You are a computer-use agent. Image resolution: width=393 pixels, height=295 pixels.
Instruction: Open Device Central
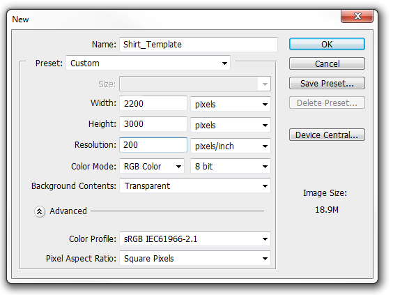(327, 135)
